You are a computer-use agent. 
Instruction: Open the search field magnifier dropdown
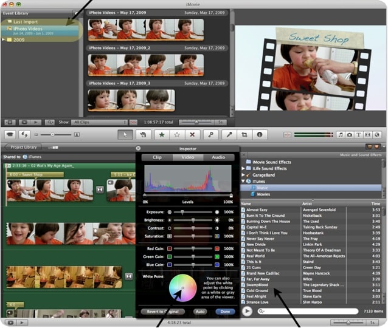coord(262,311)
